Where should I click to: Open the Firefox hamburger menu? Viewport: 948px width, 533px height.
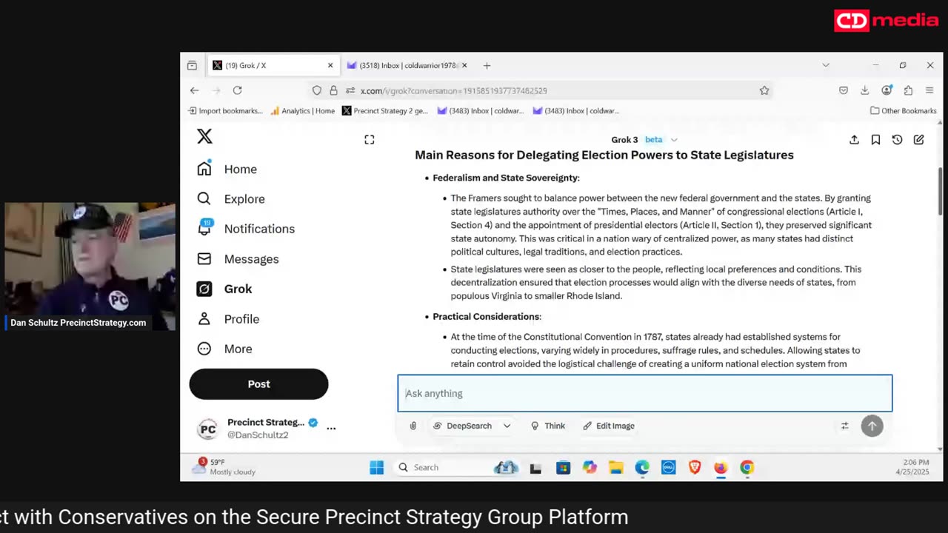(929, 90)
